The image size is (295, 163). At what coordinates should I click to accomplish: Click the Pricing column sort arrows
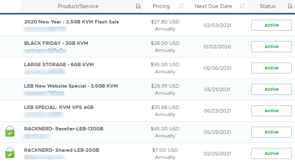pos(181,6)
